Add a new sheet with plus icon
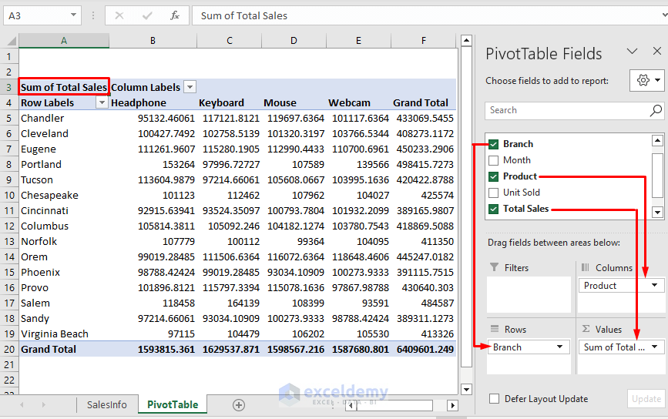The height and width of the screenshot is (419, 668). point(239,405)
